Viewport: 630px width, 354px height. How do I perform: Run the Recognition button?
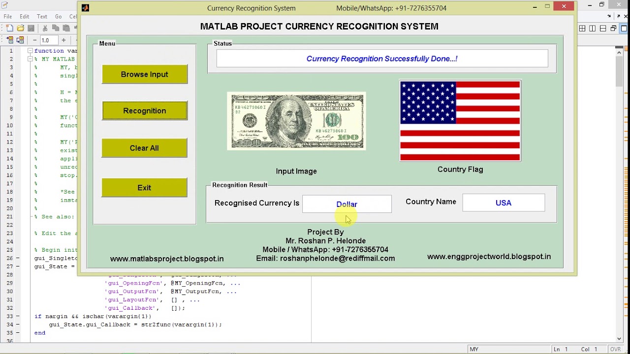(144, 111)
